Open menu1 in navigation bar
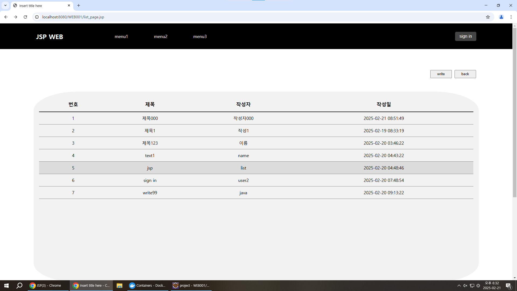The width and height of the screenshot is (517, 291). pyautogui.click(x=121, y=36)
